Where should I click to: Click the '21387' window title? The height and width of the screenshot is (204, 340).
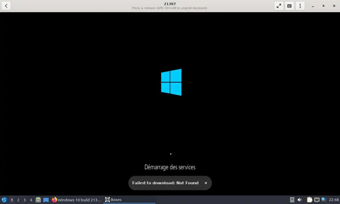point(170,4)
